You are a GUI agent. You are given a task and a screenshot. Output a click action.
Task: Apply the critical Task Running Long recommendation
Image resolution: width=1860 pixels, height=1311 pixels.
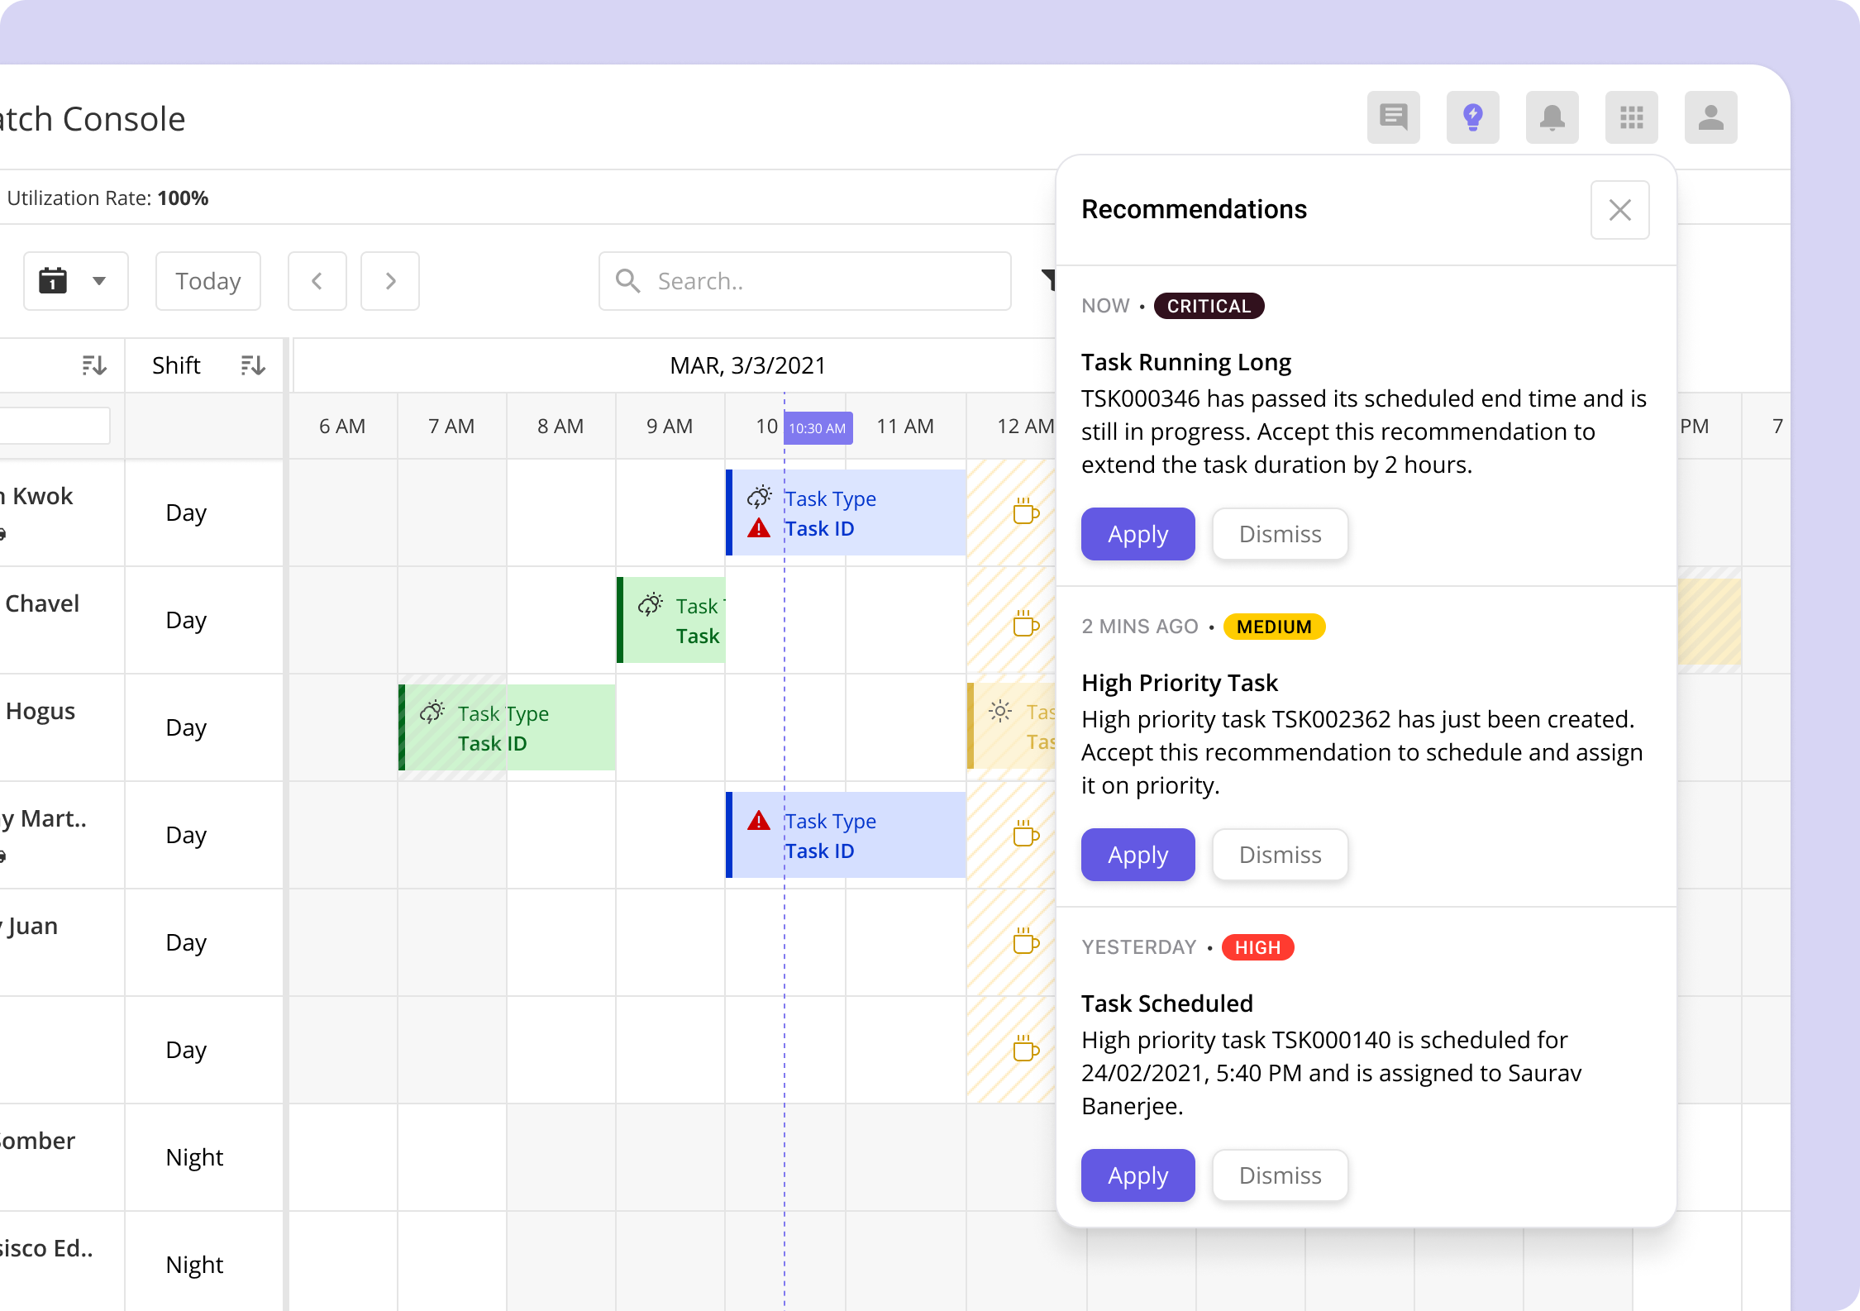1137,533
